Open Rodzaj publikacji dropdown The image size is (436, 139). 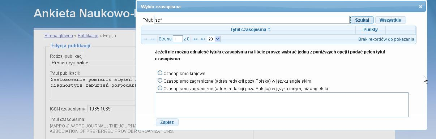click(93, 62)
